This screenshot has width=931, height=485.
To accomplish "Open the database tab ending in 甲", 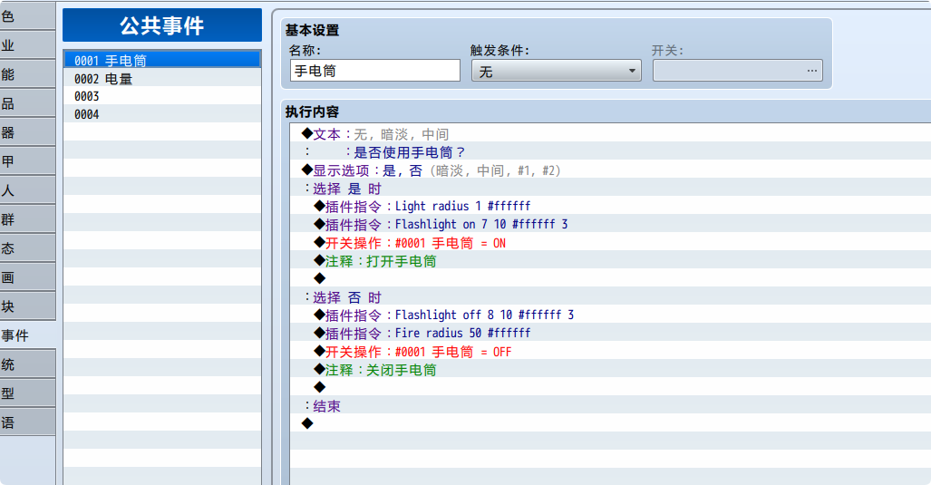I will [x=27, y=160].
